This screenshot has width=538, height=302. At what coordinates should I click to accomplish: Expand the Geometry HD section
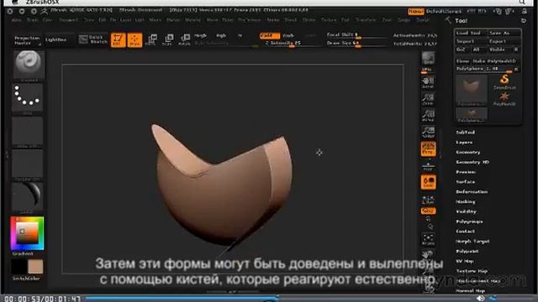click(x=472, y=162)
